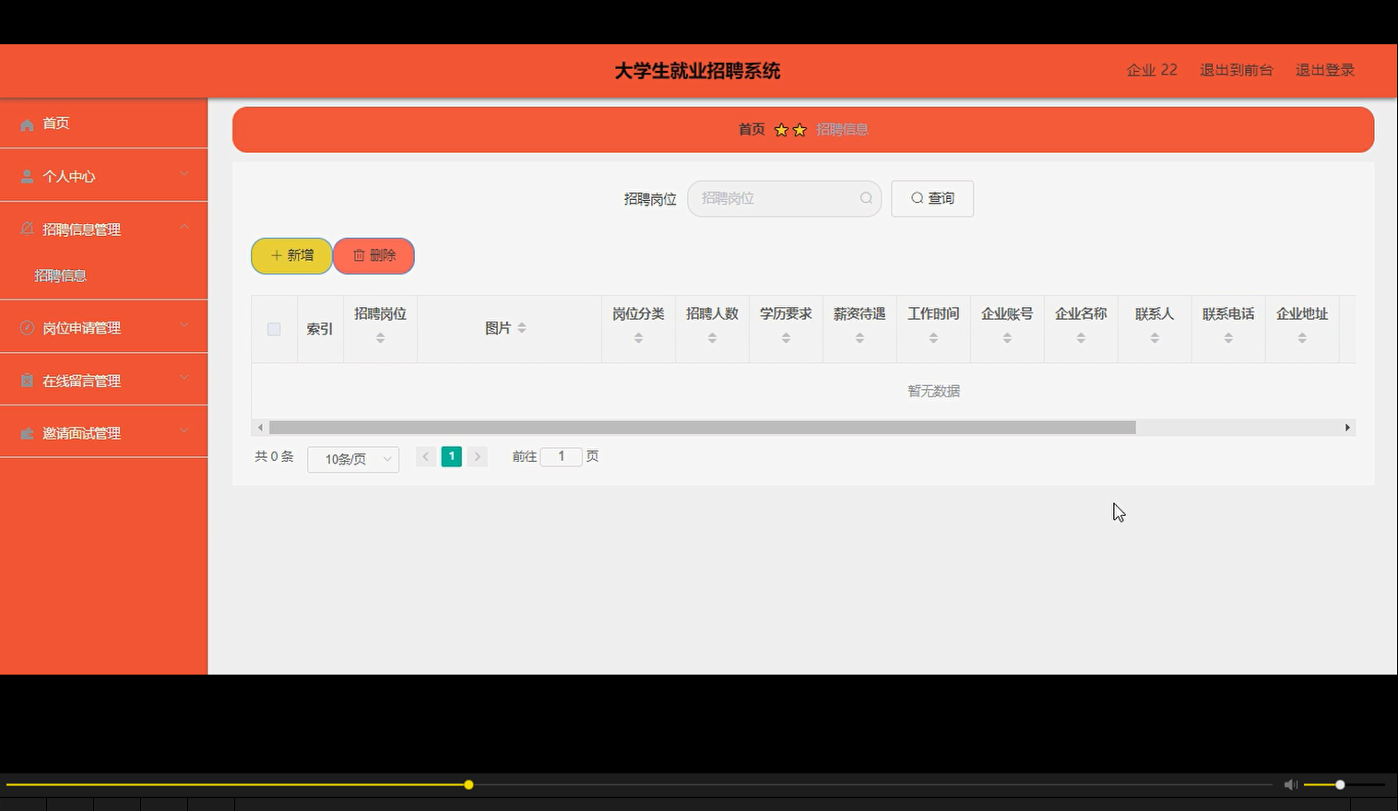Go to next page arrow in pagination
This screenshot has height=811, width=1398.
(x=477, y=456)
